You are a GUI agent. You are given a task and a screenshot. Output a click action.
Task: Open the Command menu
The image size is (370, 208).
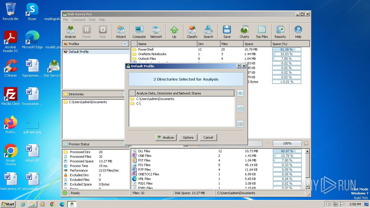coord(78,20)
